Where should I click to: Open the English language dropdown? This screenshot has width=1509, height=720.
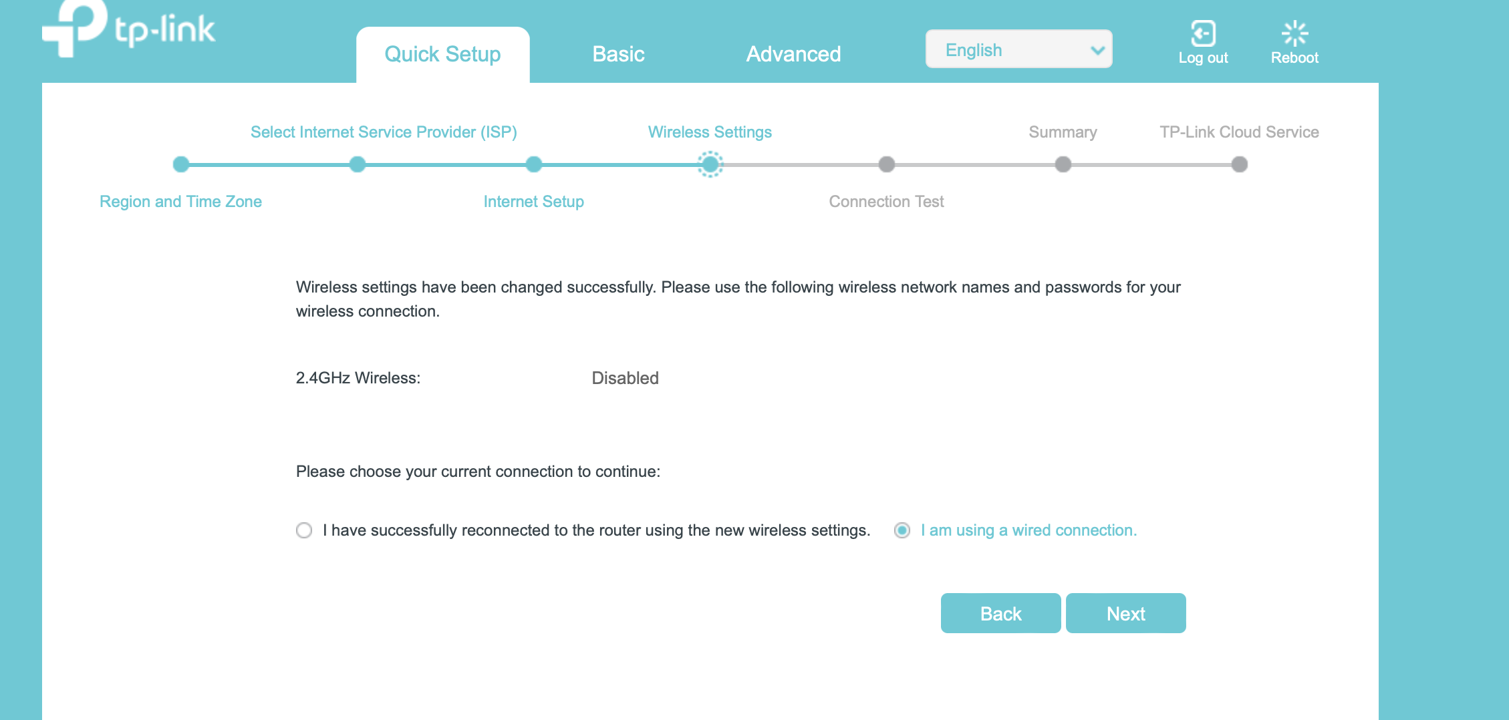[1018, 49]
